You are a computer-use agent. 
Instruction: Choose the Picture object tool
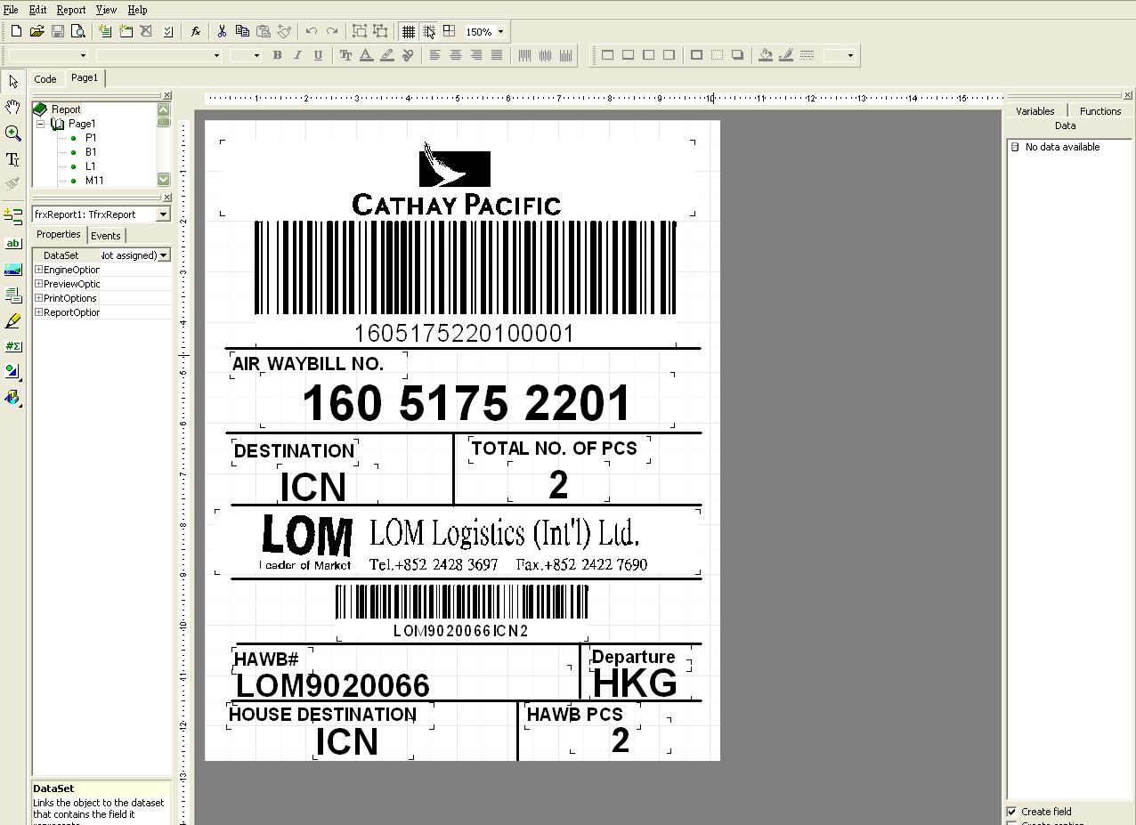coord(12,269)
